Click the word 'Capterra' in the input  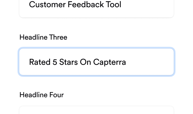click(109, 62)
